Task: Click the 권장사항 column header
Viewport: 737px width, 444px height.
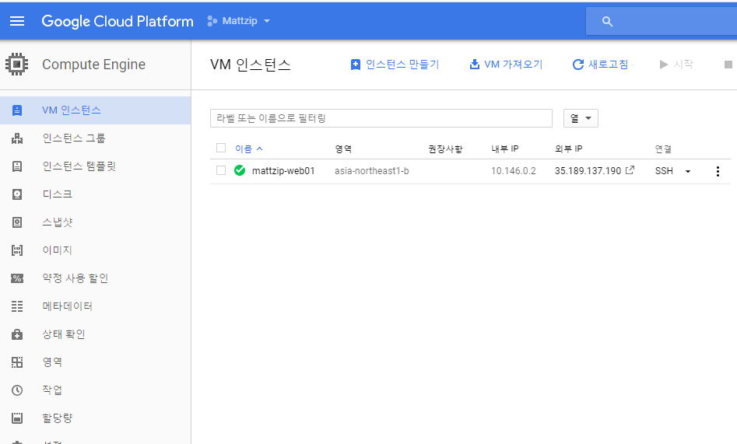Action: point(445,149)
